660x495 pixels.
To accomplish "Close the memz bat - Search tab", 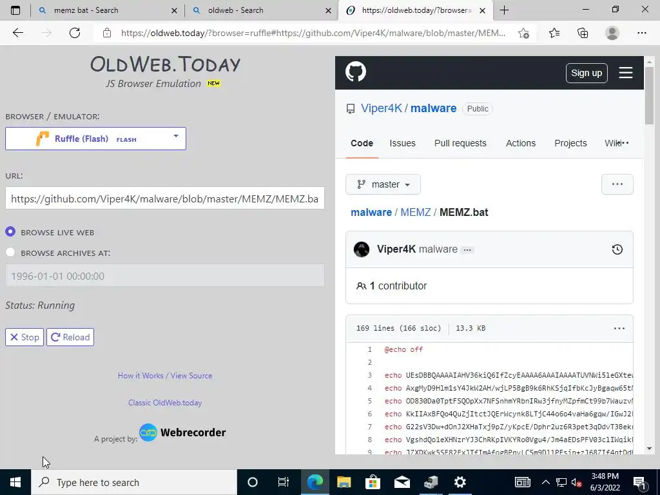I will [x=174, y=10].
